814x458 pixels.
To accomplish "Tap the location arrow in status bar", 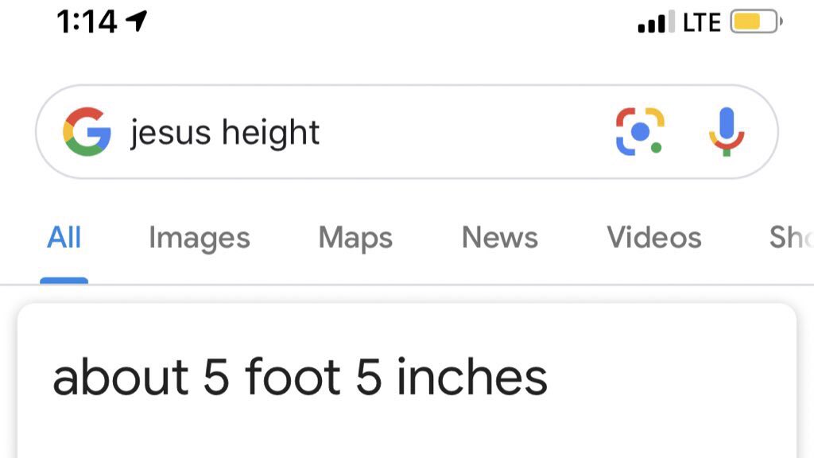I will pyautogui.click(x=137, y=22).
